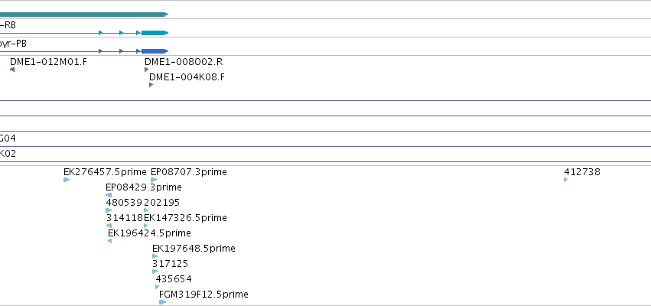Select the EK276457.5prime feature arrow
Image resolution: width=651 pixels, height=306 pixels.
point(67,180)
